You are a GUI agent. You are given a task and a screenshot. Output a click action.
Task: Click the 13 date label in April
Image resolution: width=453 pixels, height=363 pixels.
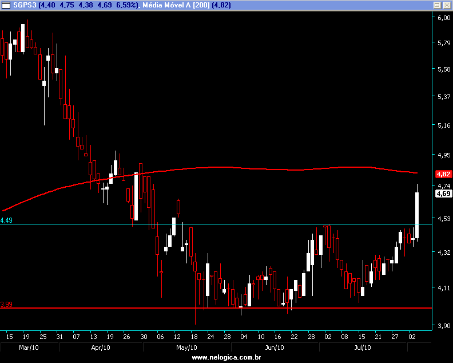[94, 337]
